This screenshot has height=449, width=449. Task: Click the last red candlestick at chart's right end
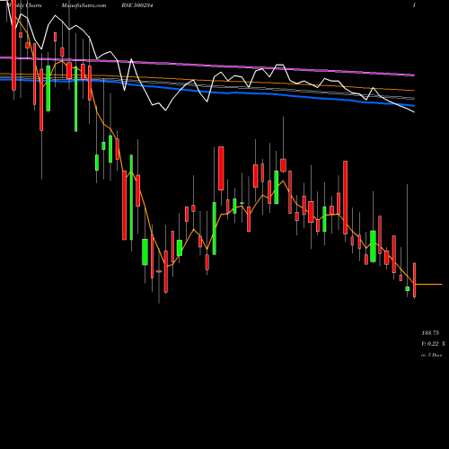pyautogui.click(x=415, y=279)
